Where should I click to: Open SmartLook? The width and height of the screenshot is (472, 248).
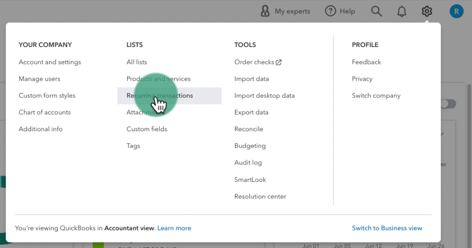point(250,180)
